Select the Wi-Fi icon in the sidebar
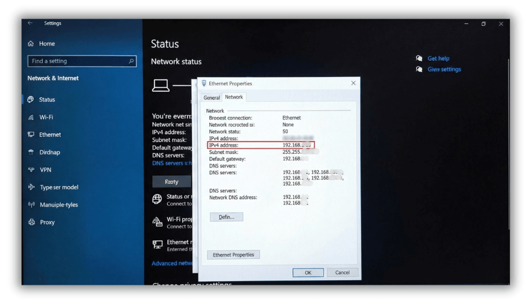The height and width of the screenshot is (304, 532). coord(32,117)
